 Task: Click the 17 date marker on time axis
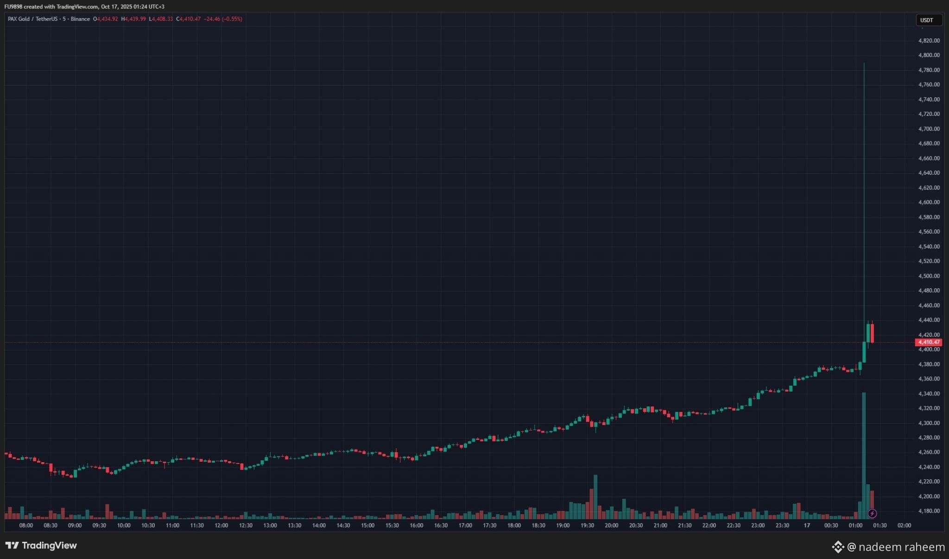807,525
